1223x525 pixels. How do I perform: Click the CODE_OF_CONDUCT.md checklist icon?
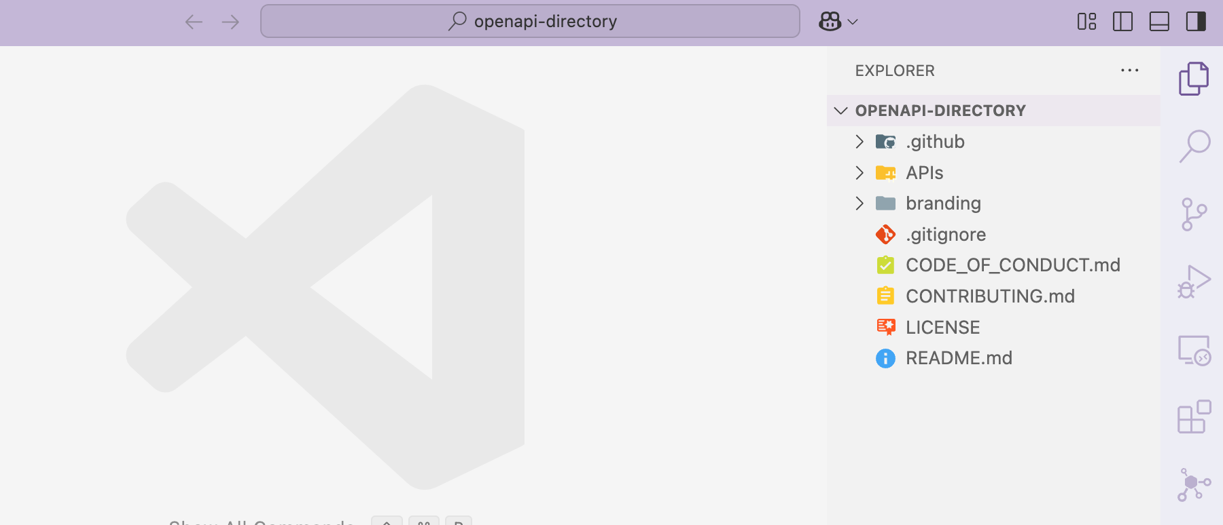click(x=885, y=265)
